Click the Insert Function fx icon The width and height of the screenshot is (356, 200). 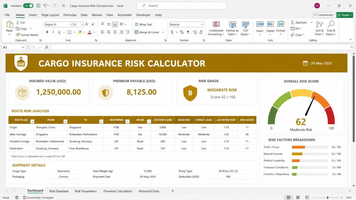pos(46,47)
